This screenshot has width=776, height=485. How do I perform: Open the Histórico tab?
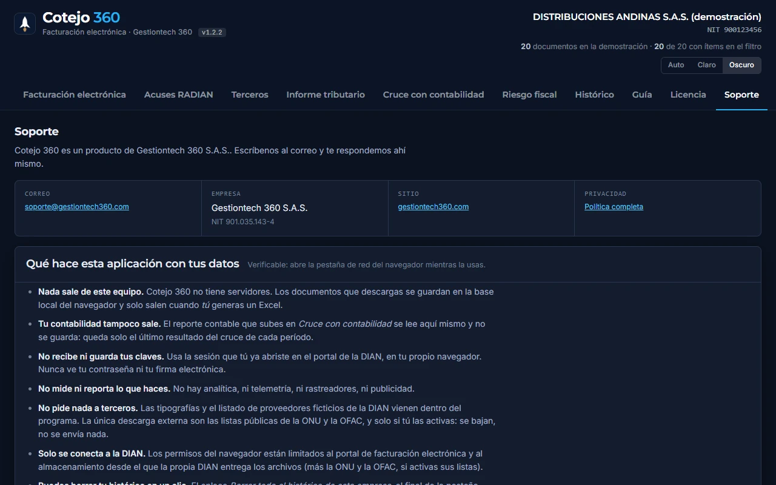click(594, 95)
